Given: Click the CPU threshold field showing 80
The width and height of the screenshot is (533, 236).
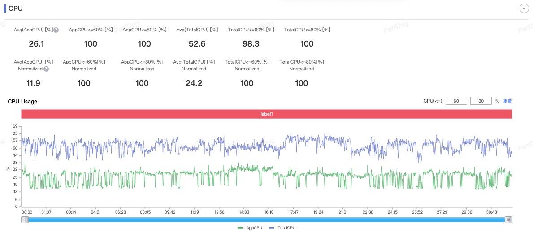Looking at the screenshot, I should tap(481, 101).
